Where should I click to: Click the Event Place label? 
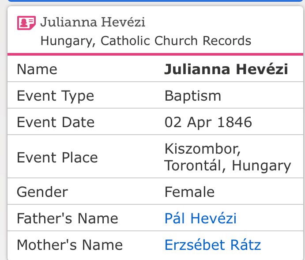57,157
